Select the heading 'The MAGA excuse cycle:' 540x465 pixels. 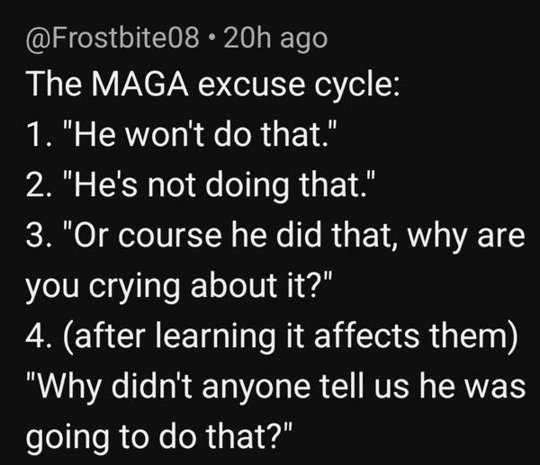pyautogui.click(x=213, y=85)
